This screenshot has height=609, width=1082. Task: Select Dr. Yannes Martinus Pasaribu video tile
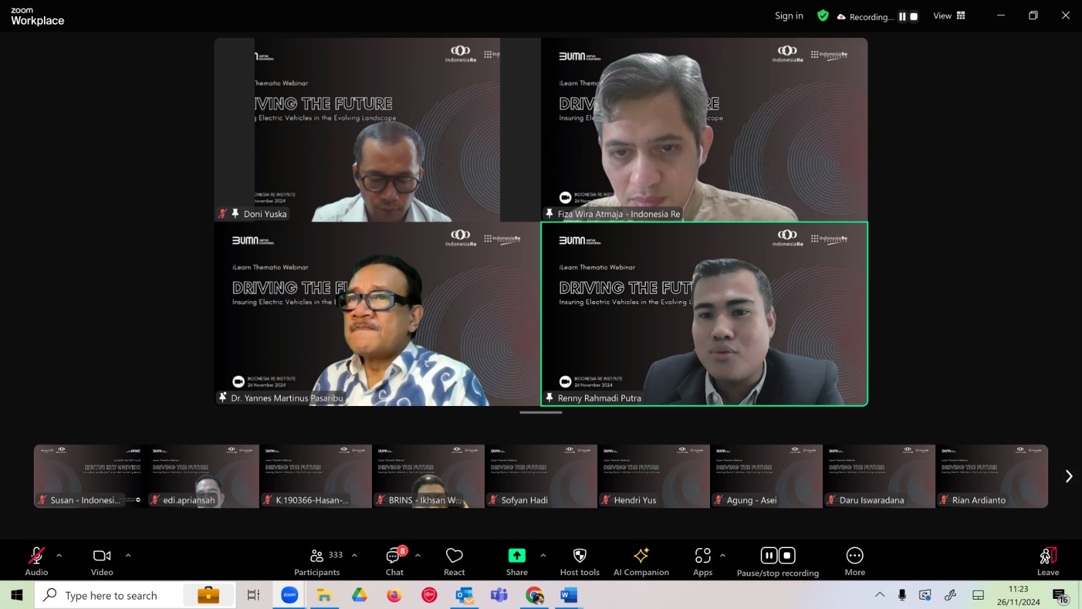coord(377,314)
